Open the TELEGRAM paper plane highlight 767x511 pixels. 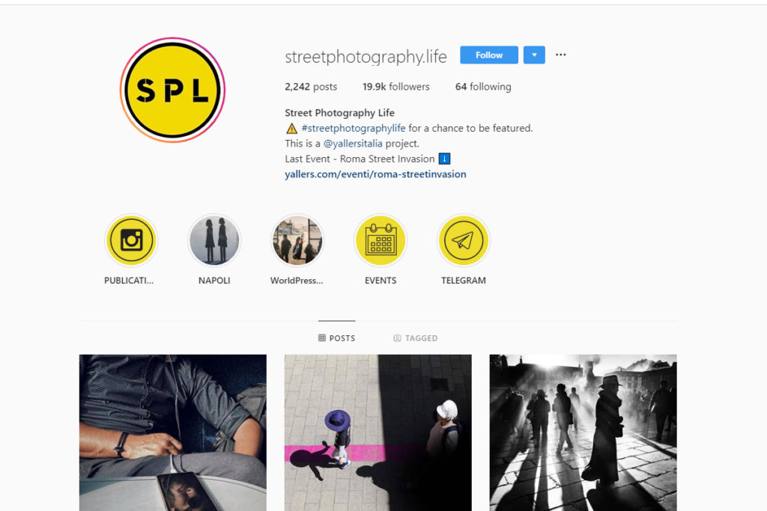pos(463,240)
